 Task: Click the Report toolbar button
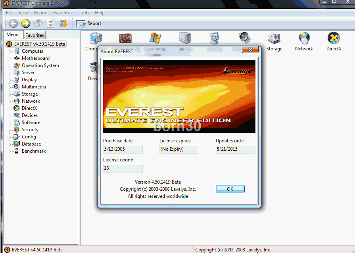[x=88, y=23]
